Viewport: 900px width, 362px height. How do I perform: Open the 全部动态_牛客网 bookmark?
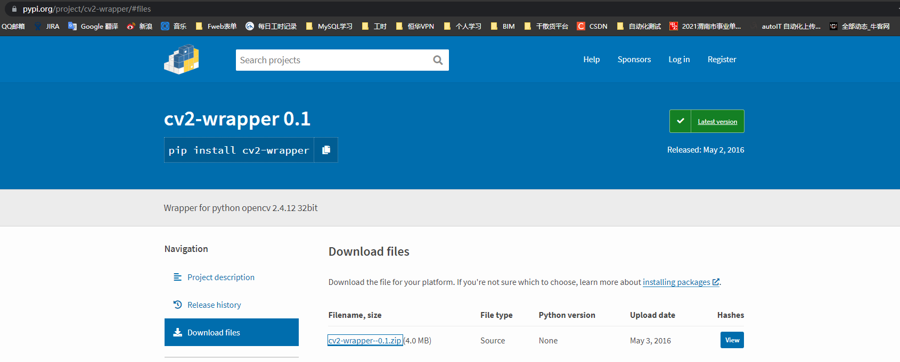pyautogui.click(x=860, y=26)
